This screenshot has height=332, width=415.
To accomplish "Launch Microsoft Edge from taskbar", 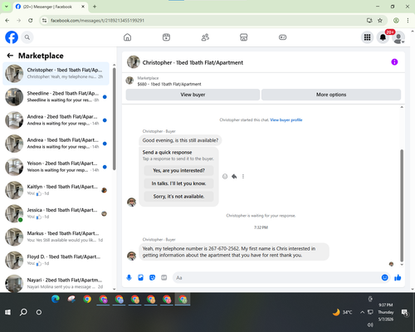I will coord(56,300).
